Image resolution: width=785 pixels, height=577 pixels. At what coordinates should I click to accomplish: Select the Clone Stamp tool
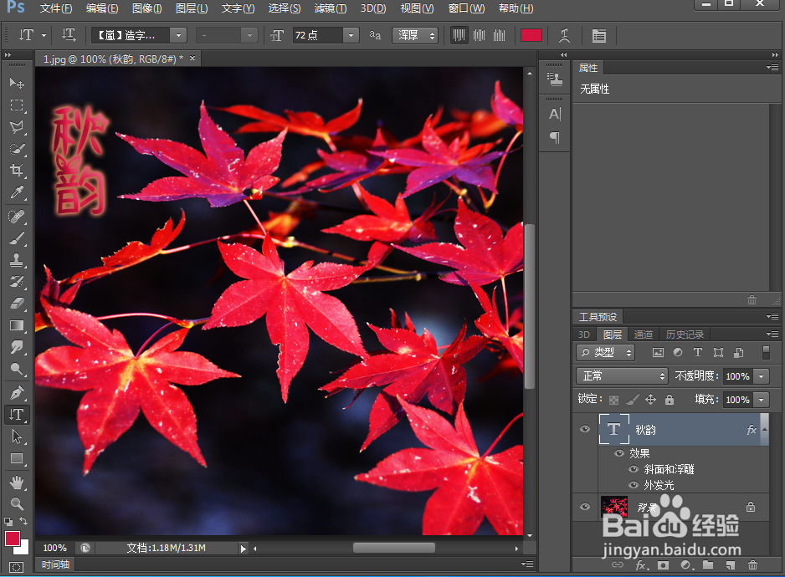tap(17, 260)
